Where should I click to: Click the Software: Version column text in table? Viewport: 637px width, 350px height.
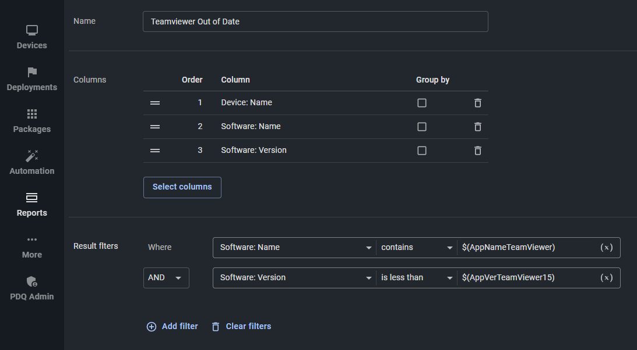pyautogui.click(x=254, y=150)
